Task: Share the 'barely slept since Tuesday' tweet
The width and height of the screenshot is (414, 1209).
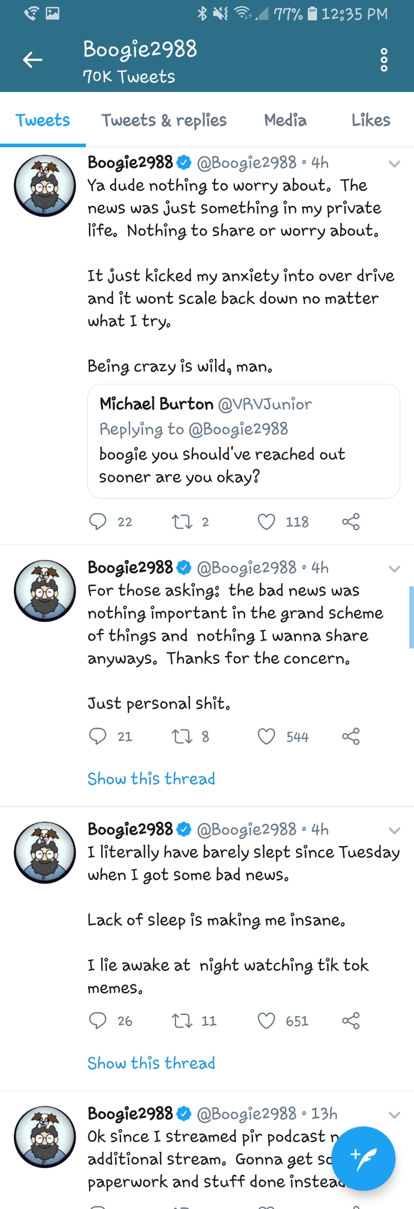Action: coord(351,1020)
